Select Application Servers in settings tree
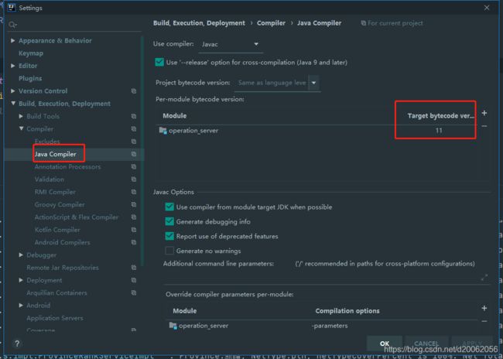This screenshot has height=359, width=503. coord(55,318)
